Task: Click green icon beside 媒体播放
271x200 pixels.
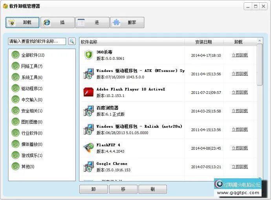Action: click(15, 144)
